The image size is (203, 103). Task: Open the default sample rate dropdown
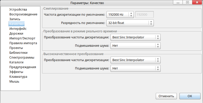point(120,15)
